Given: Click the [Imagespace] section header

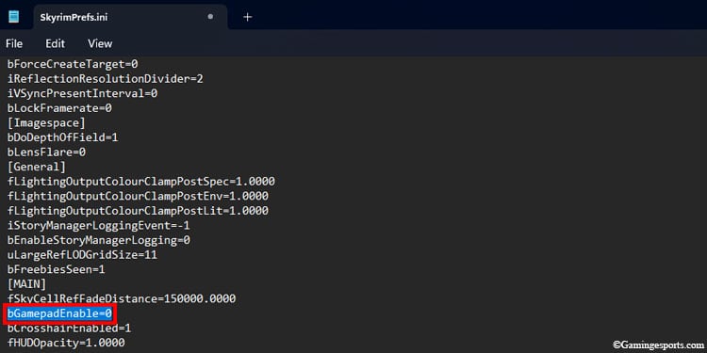Looking at the screenshot, I should (x=46, y=123).
